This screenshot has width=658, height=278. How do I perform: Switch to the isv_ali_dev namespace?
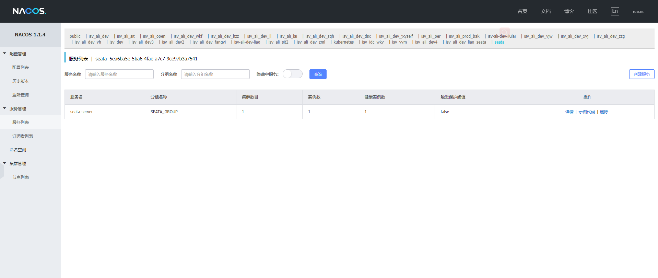pos(98,36)
